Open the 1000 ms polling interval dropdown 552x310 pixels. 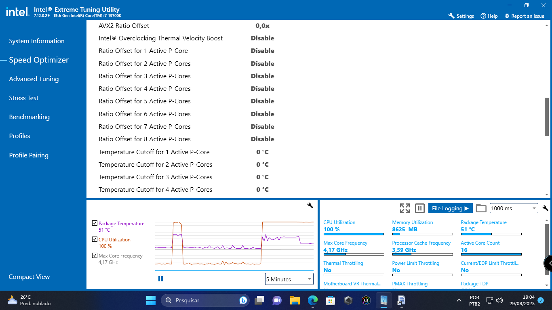[x=514, y=208]
